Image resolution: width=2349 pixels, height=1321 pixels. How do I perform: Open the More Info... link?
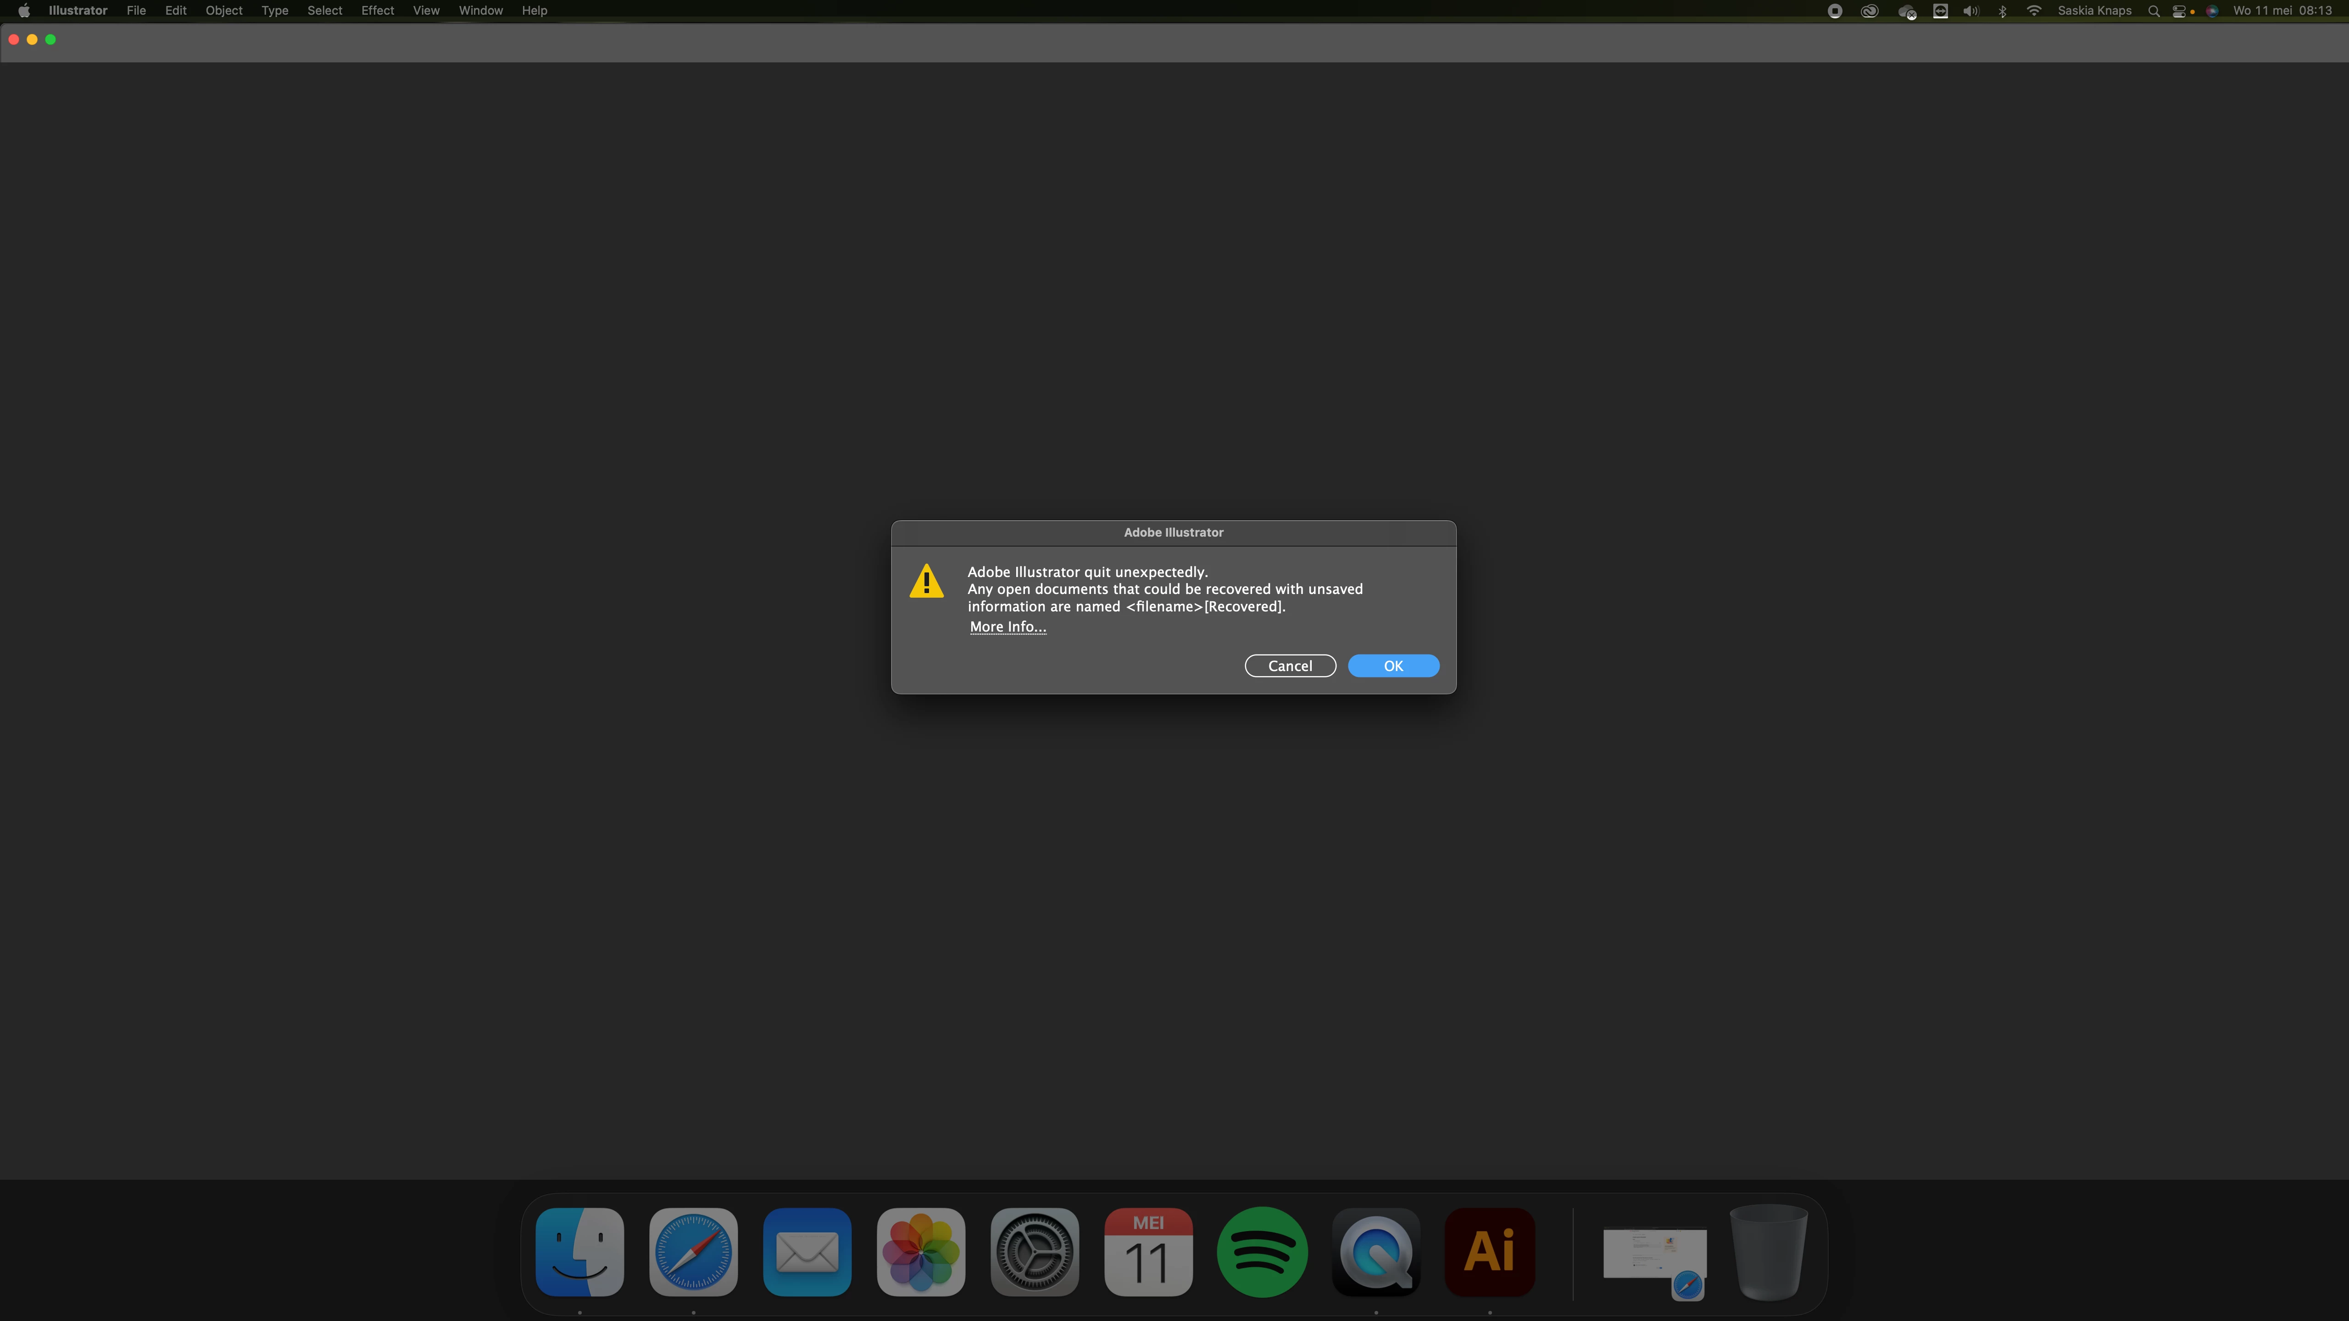point(1007,626)
